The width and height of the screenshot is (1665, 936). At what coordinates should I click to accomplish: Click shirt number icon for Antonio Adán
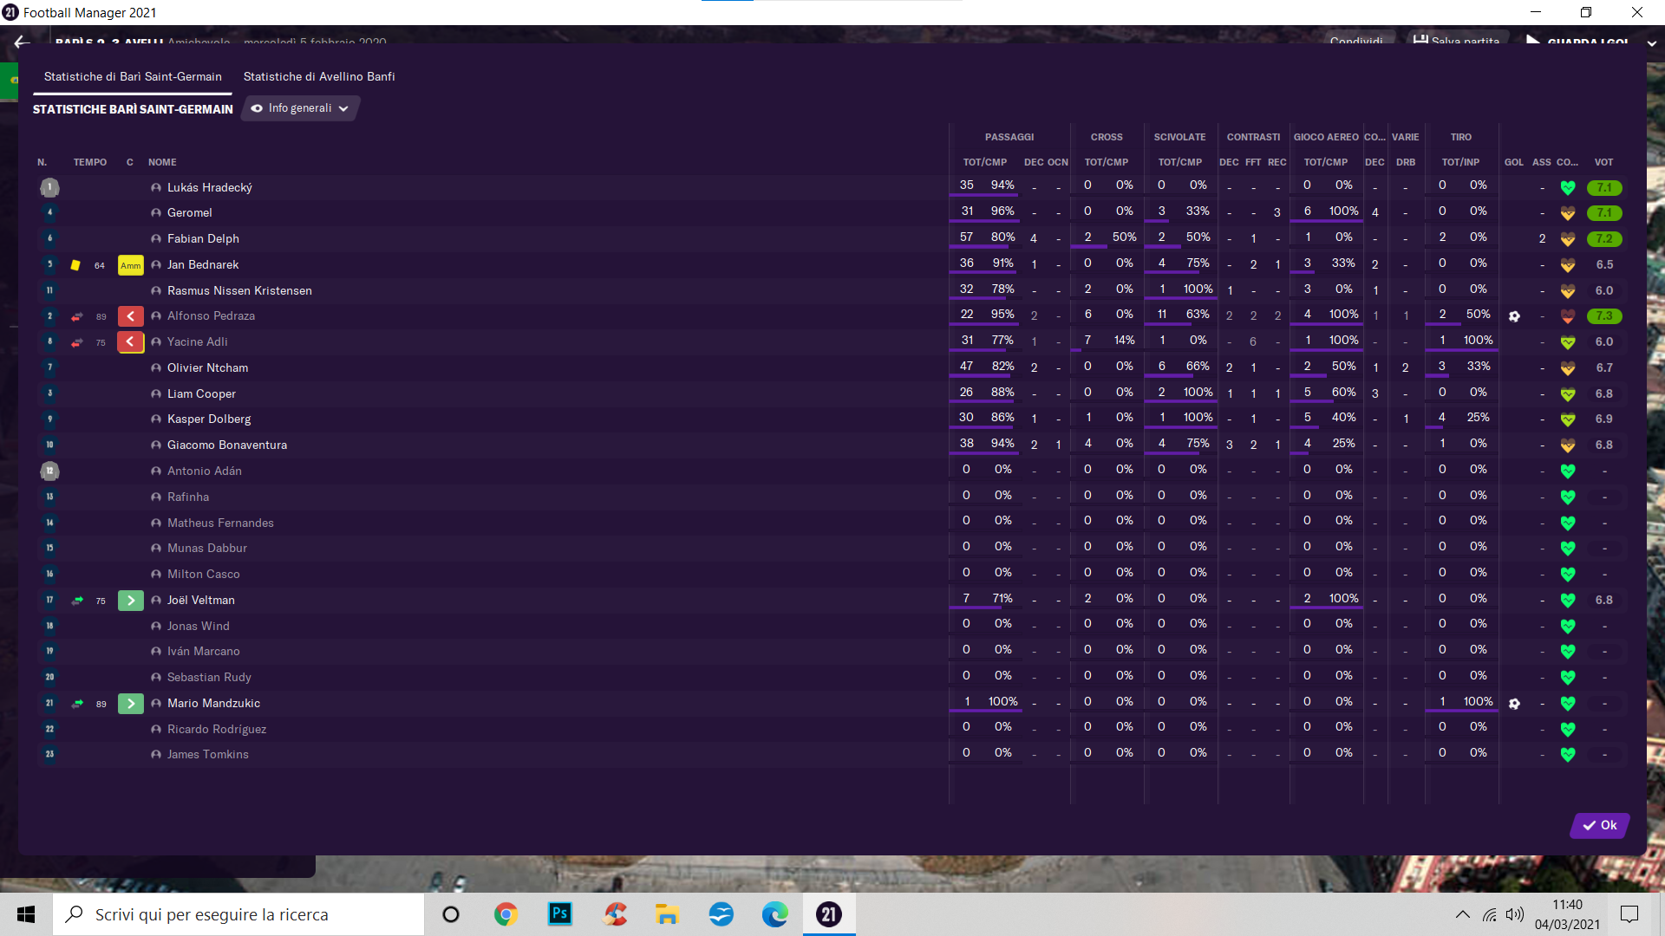coord(49,471)
